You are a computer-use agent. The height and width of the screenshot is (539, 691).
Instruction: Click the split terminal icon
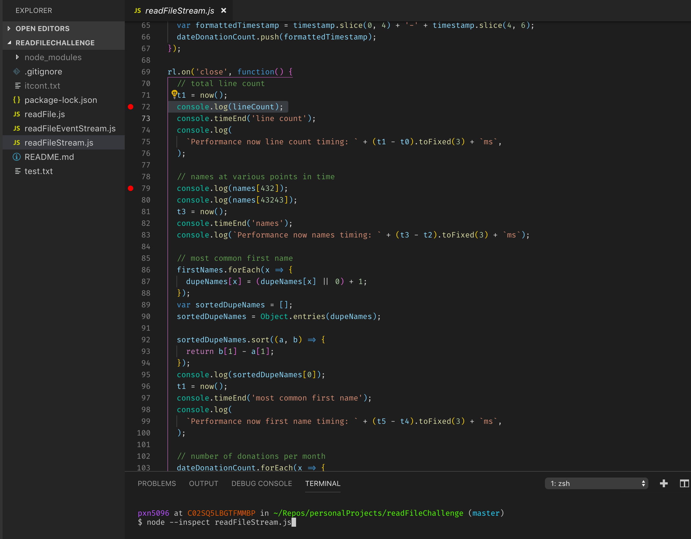point(685,483)
